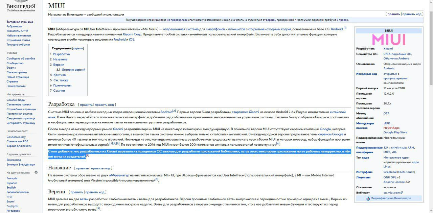Open Ссылки сюда under Инструменты
This screenshot has width=433, height=213.
(x=16, y=100)
